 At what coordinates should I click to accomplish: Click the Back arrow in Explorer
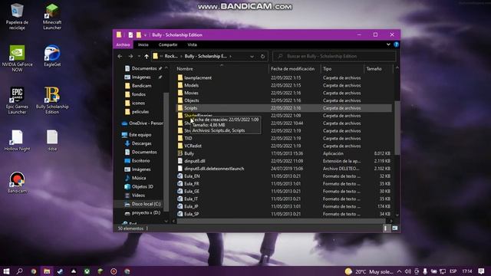(120, 56)
